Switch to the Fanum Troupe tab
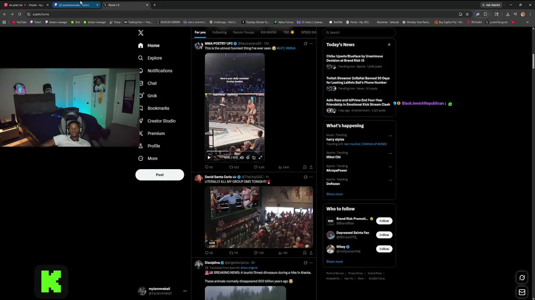Image resolution: width=535 pixels, height=300 pixels. pos(243,32)
